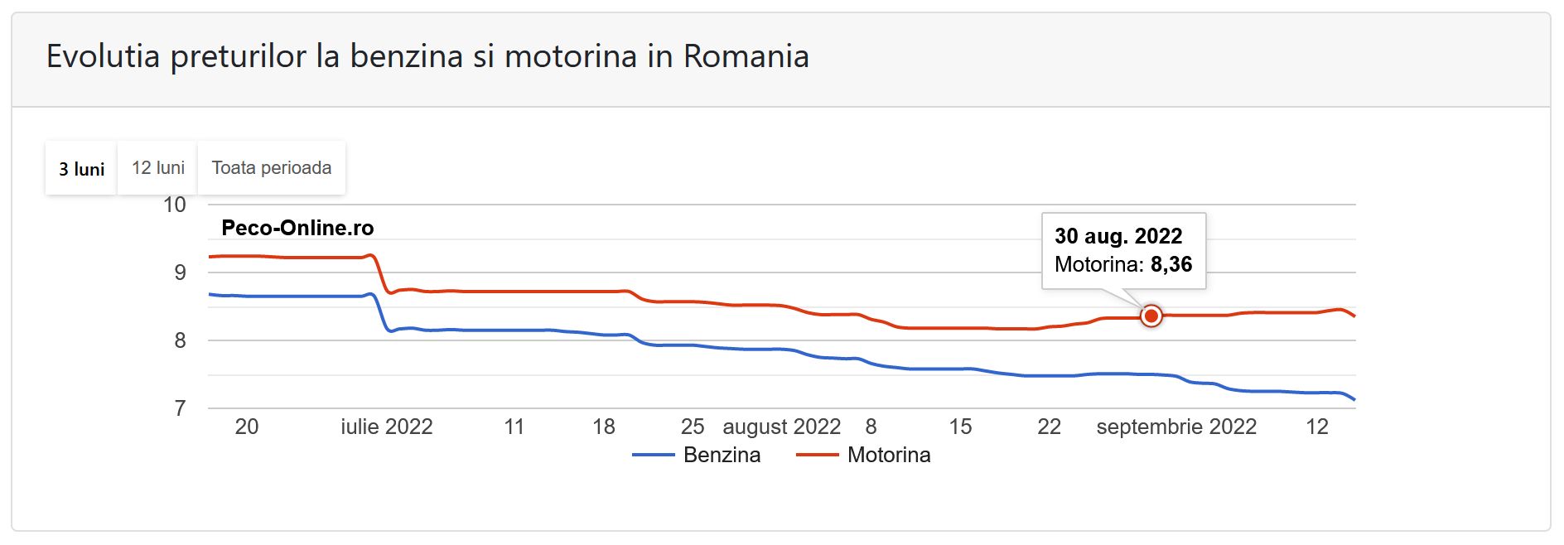
Task: Select the "3 luni" time range tab
Action: [81, 169]
